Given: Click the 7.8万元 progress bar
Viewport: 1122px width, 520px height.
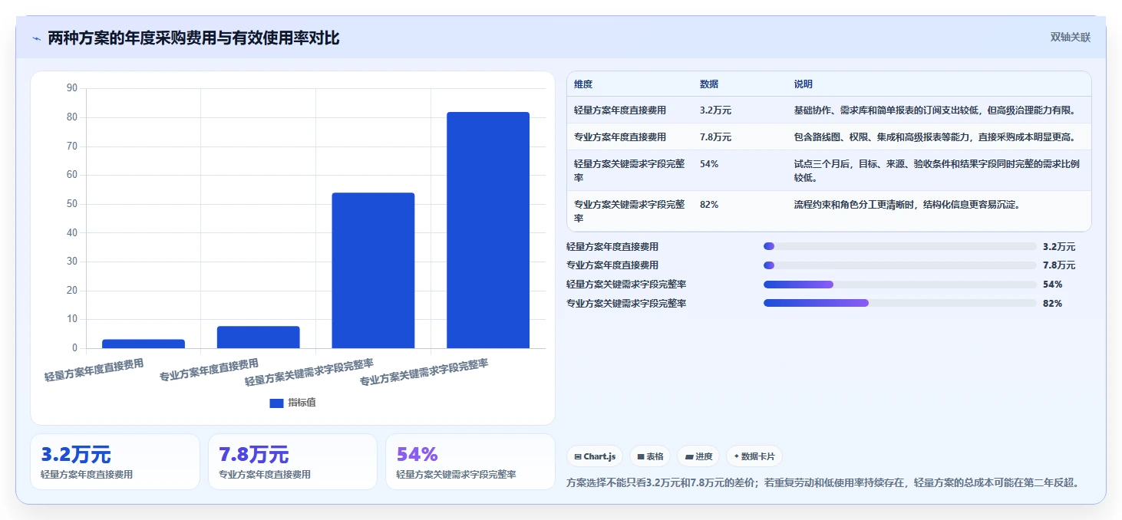Looking at the screenshot, I should [899, 265].
